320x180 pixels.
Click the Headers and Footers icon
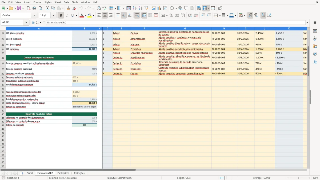coord(192,8)
